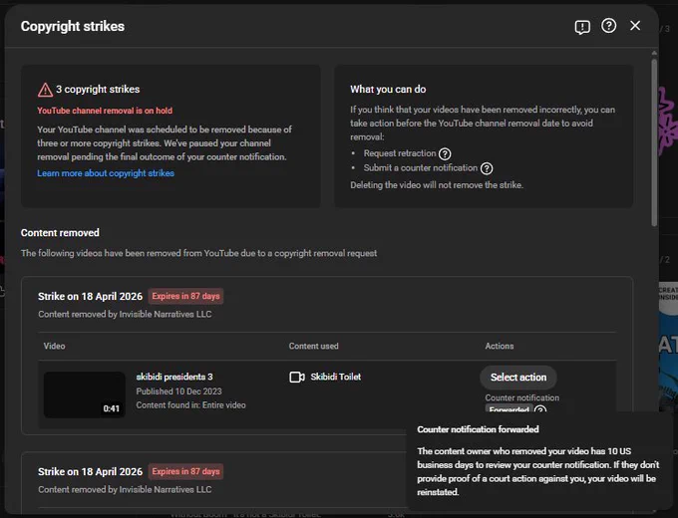Click the Content removed section heading

pos(60,233)
